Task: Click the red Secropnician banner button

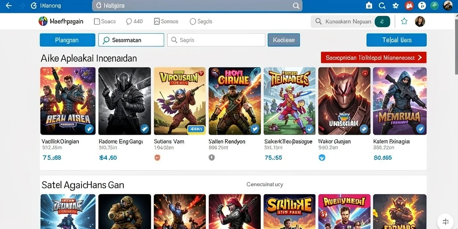Action: click(373, 58)
